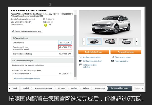The width and height of the screenshot is (152, 105).
Task: Click the Passat Alltrack 4MOTION model title
Action: (42, 15)
